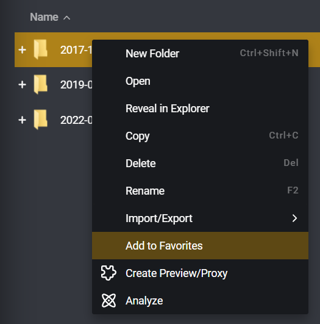Click the Analyze atom icon
Viewport: 320px width, 324px height.
coord(108,300)
